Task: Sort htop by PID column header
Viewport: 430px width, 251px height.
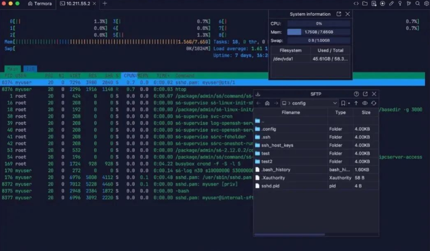Action: click(8, 76)
